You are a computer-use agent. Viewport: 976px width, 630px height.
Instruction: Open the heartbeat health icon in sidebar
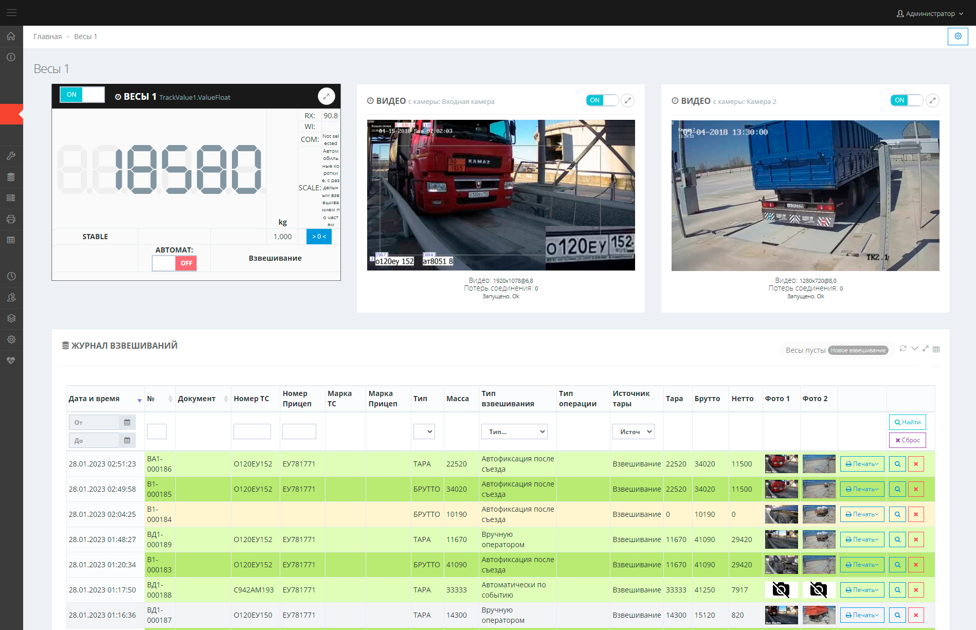pyautogui.click(x=11, y=361)
